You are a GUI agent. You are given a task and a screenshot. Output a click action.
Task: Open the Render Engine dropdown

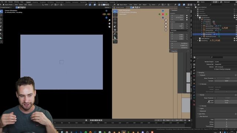click(226, 62)
